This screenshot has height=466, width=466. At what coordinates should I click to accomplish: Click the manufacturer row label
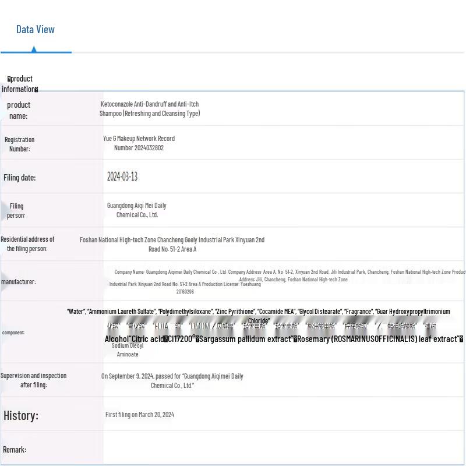pyautogui.click(x=18, y=282)
